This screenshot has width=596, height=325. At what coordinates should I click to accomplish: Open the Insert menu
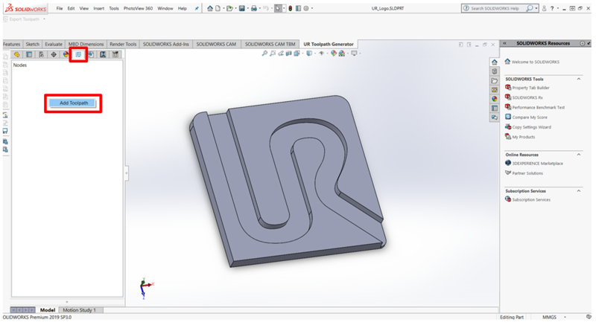pyautogui.click(x=98, y=8)
